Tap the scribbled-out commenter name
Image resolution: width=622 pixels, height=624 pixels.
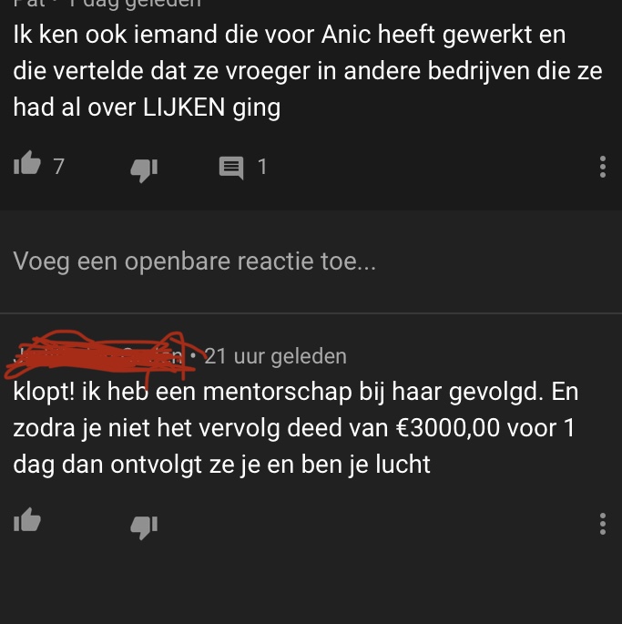pyautogui.click(x=99, y=354)
